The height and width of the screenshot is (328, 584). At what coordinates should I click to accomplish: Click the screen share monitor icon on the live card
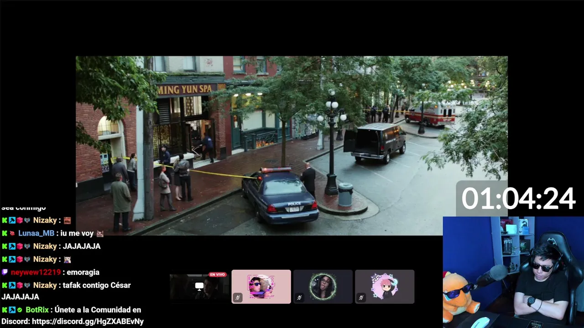point(199,286)
